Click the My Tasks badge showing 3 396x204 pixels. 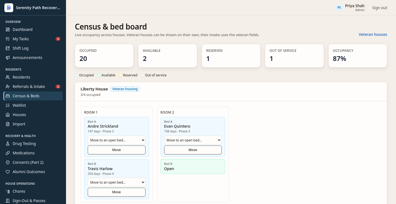tap(58, 39)
